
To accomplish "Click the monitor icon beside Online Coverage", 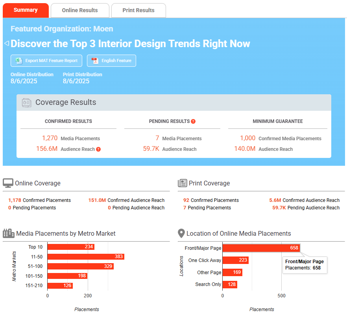I will [x=9, y=183].
